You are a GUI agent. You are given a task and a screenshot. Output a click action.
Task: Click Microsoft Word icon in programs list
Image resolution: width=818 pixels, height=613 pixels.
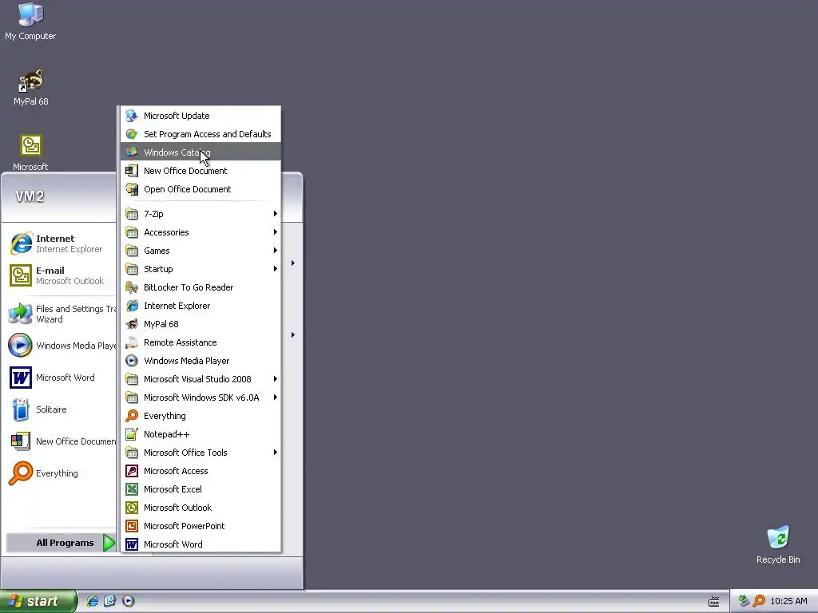point(132,544)
